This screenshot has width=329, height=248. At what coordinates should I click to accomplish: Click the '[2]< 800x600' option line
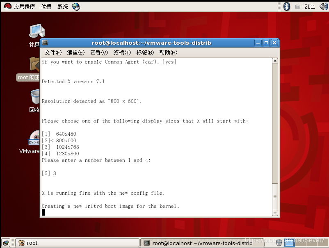click(59, 141)
